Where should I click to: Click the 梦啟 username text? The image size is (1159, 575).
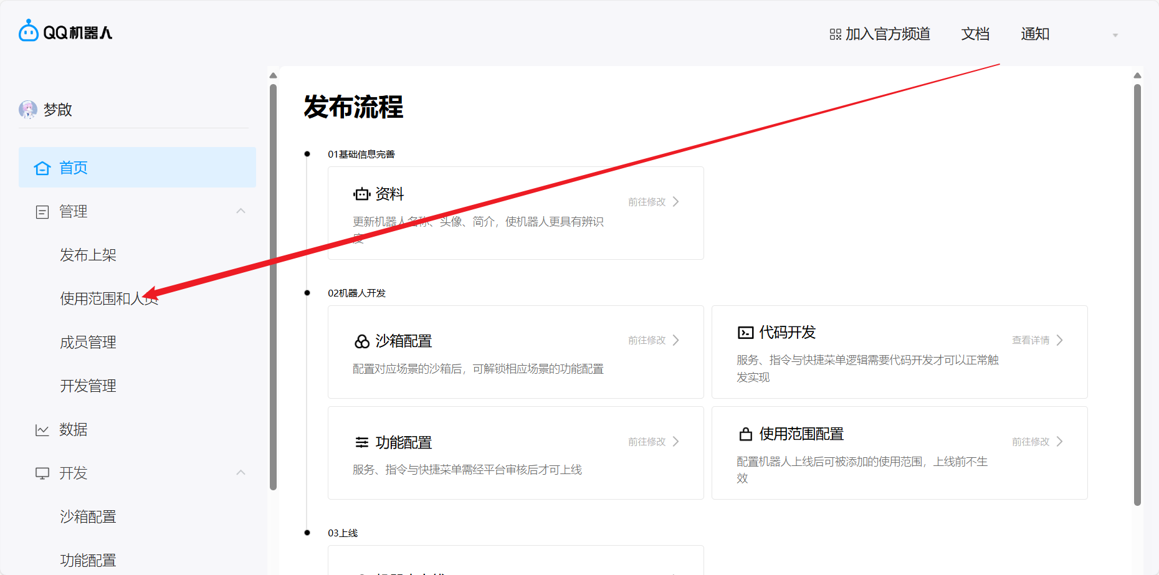coord(58,110)
